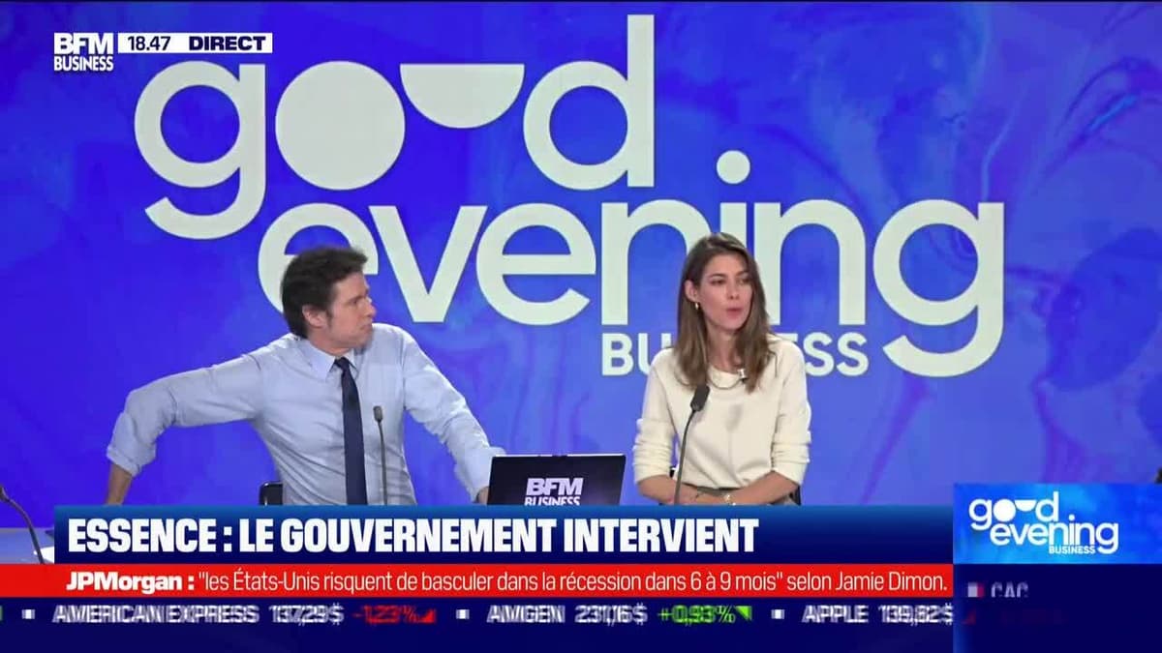Image resolution: width=1162 pixels, height=653 pixels.
Task: Click the Apple price 139,82$
Action: click(915, 614)
